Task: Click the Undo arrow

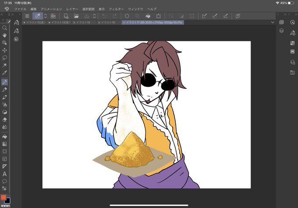Action: (x=104, y=16)
